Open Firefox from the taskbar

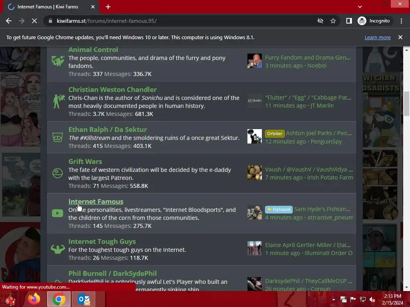(34, 299)
